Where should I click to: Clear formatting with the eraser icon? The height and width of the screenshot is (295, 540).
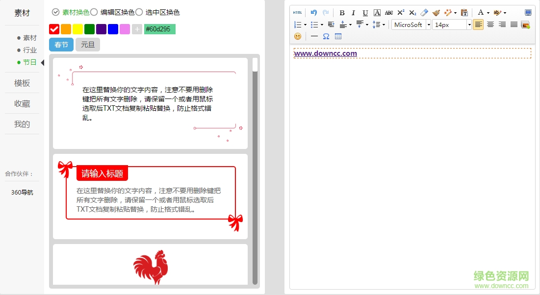pos(424,12)
